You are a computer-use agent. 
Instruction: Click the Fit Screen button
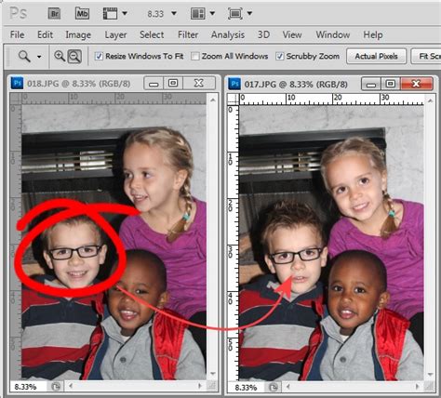pyautogui.click(x=426, y=57)
